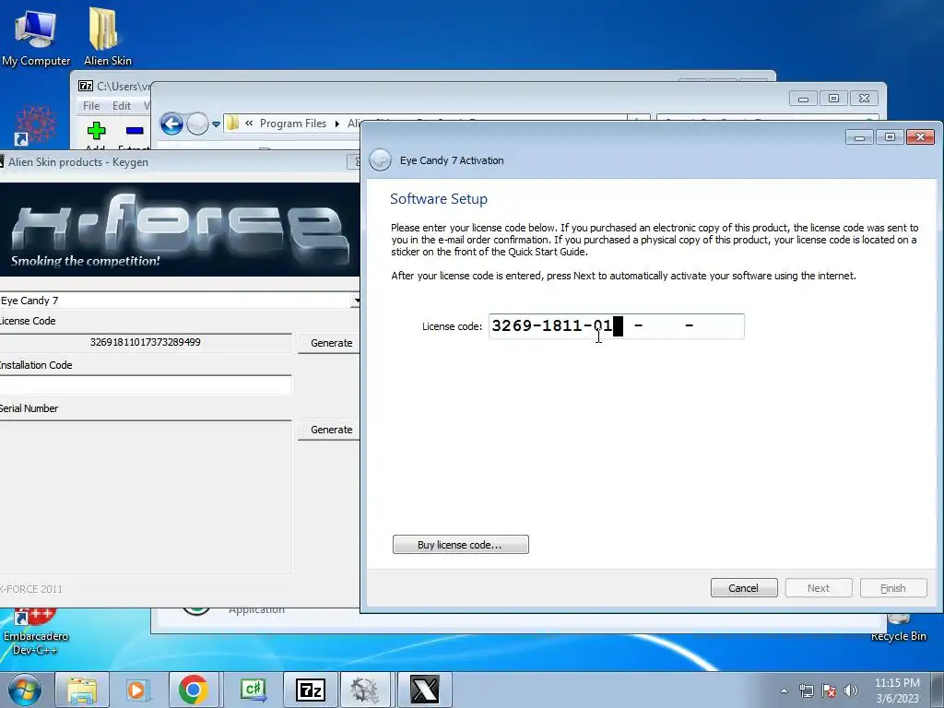Open Google Chrome from the taskbar
Viewport: 944px width, 708px height.
pos(194,690)
